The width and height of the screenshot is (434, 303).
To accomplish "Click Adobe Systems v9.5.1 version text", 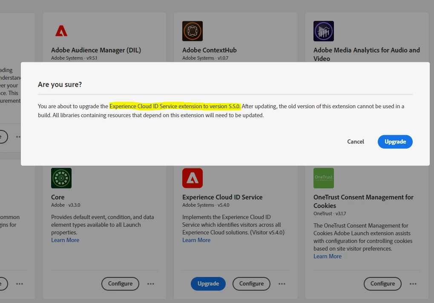I will tap(74, 58).
